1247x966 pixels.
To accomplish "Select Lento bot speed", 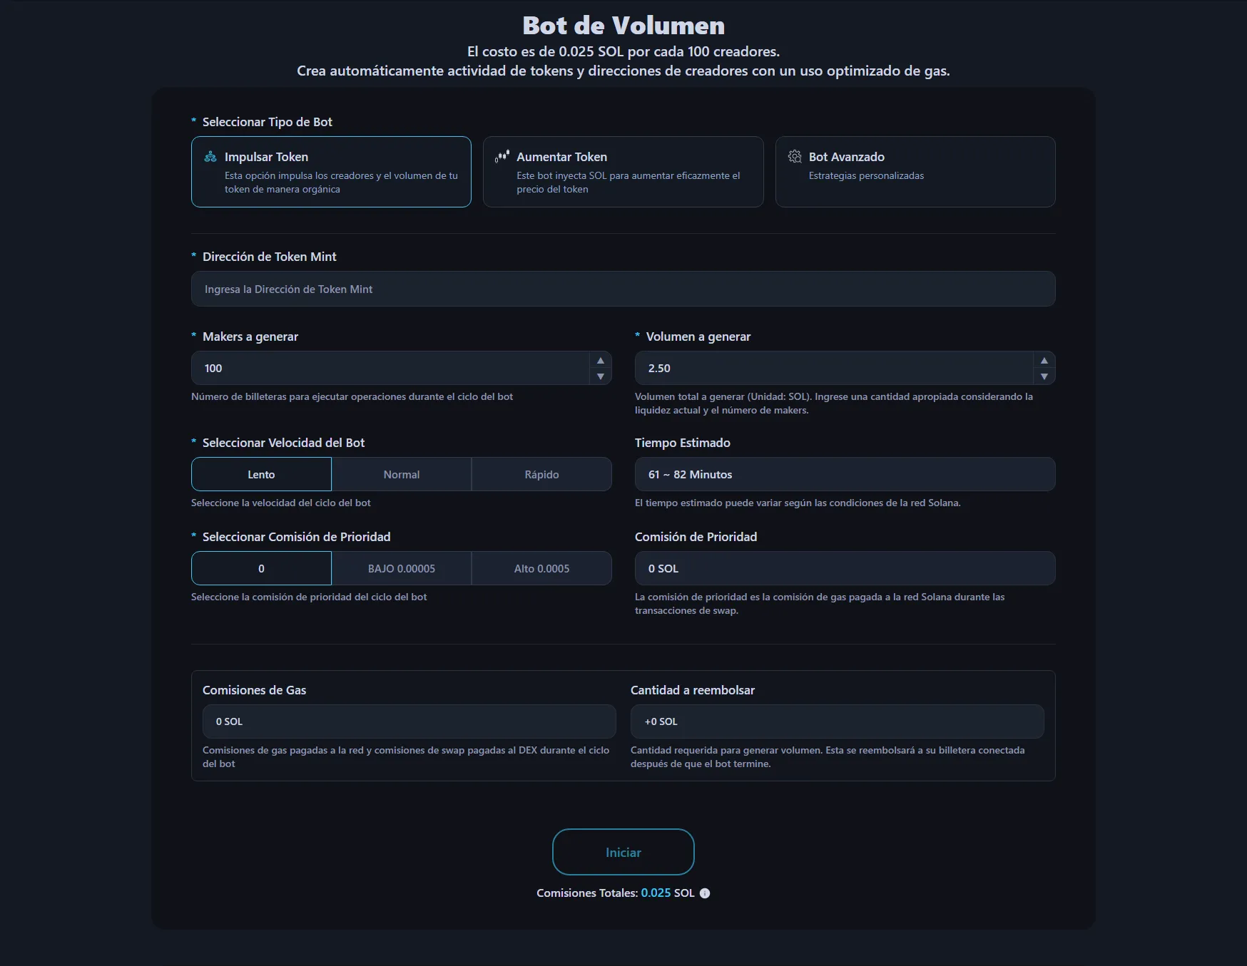I will click(261, 475).
